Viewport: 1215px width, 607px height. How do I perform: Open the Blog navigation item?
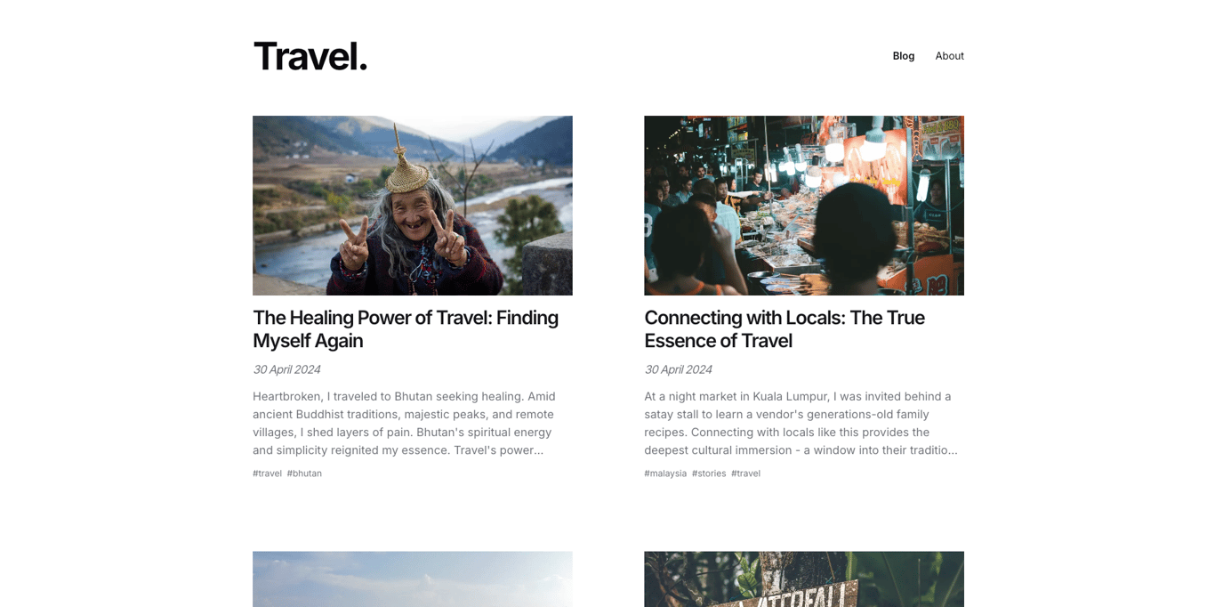click(903, 55)
